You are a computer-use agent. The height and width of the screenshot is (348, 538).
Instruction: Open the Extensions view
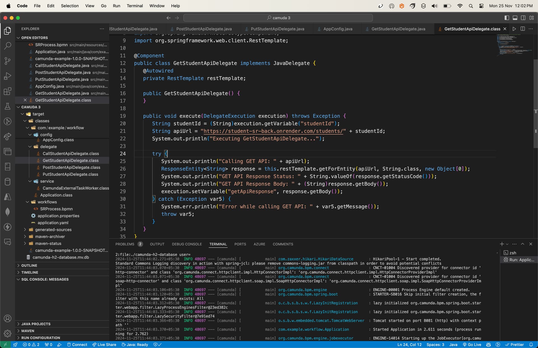pos(8,91)
